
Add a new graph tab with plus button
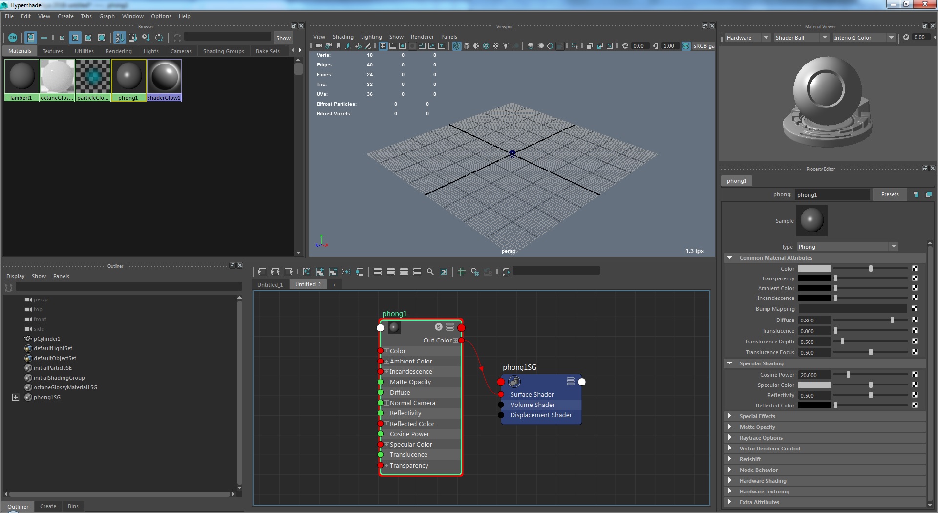[334, 285]
